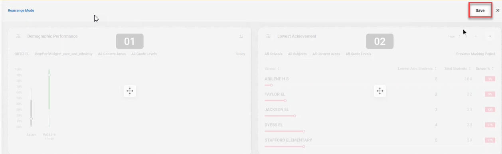The height and width of the screenshot is (154, 502).
Task: Click the Rearrange Mode label
Action: tap(21, 10)
